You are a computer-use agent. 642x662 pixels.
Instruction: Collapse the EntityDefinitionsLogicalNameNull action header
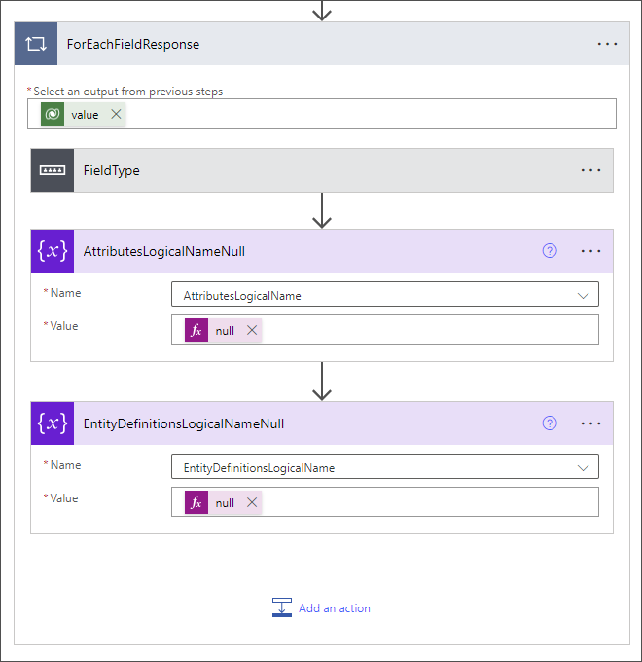(322, 423)
